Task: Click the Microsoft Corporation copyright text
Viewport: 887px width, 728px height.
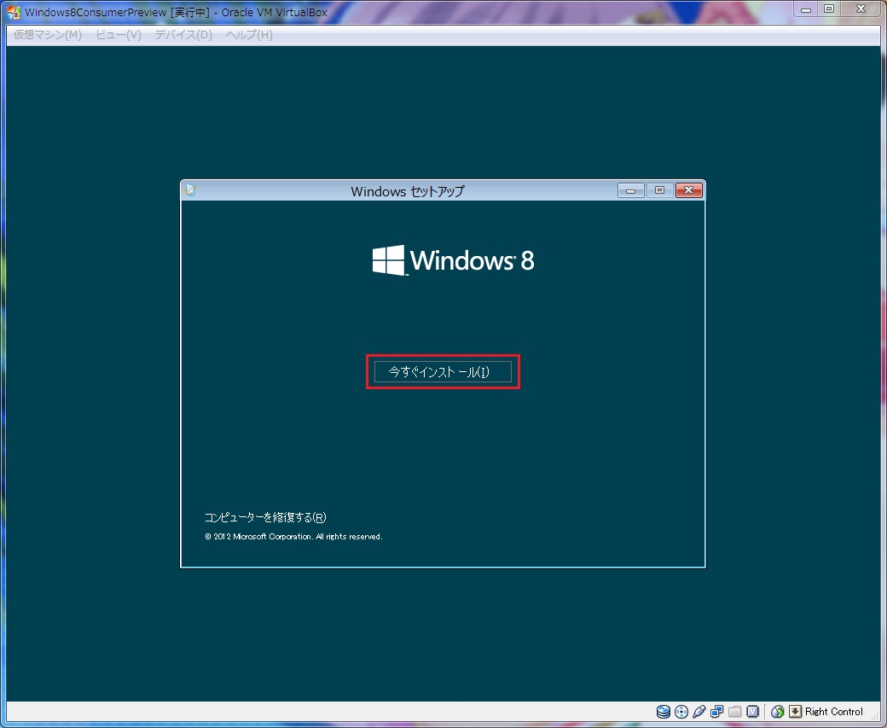Action: pyautogui.click(x=293, y=537)
